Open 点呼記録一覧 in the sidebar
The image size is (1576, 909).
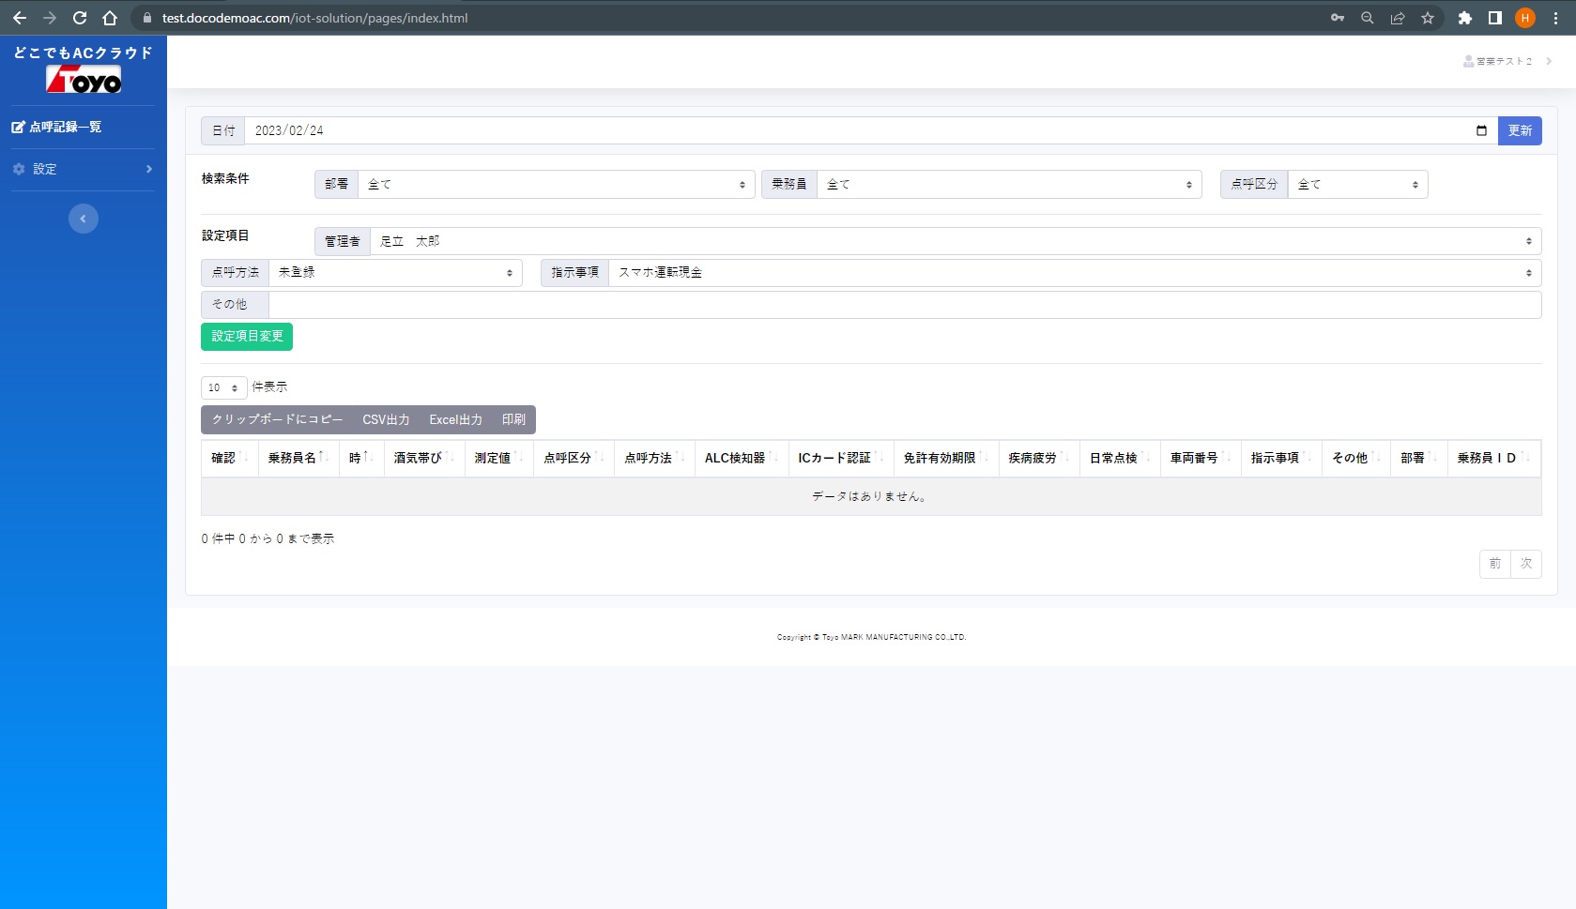65,127
